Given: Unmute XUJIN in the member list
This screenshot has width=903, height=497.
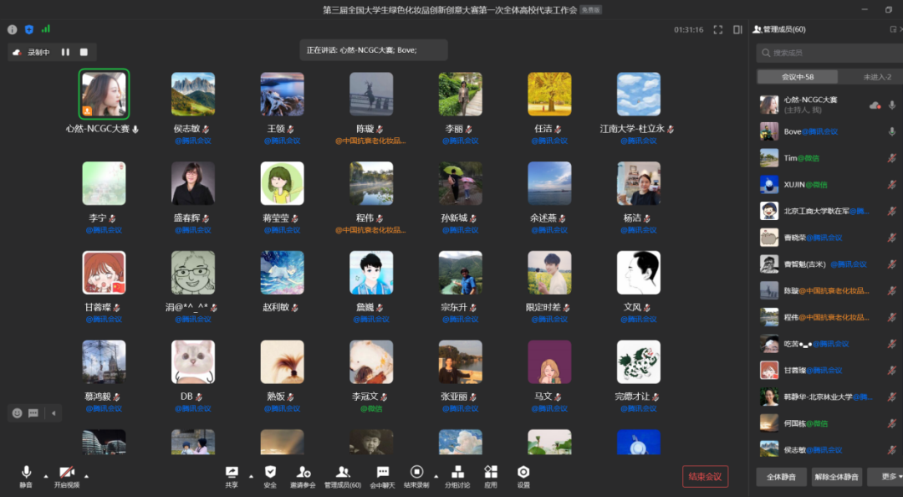Looking at the screenshot, I should click(x=891, y=185).
